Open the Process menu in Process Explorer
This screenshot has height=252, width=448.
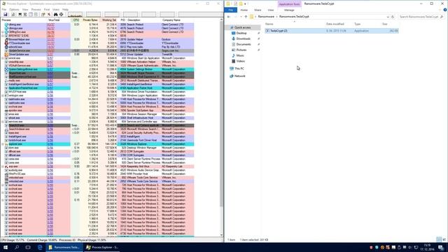36,9
